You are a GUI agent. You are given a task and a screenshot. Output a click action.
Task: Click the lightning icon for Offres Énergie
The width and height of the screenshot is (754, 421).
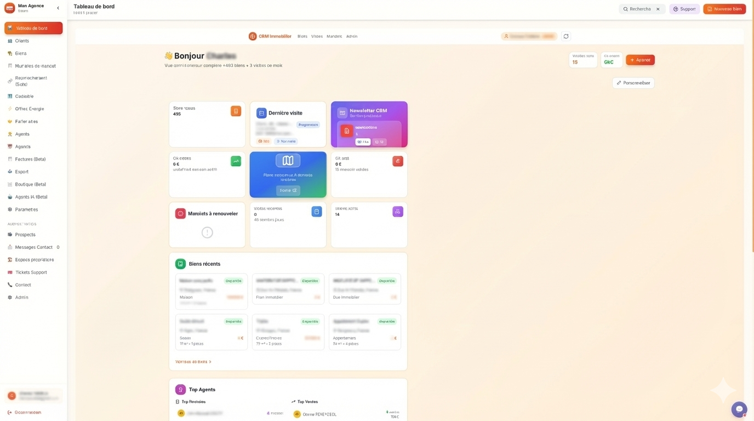[x=10, y=109]
